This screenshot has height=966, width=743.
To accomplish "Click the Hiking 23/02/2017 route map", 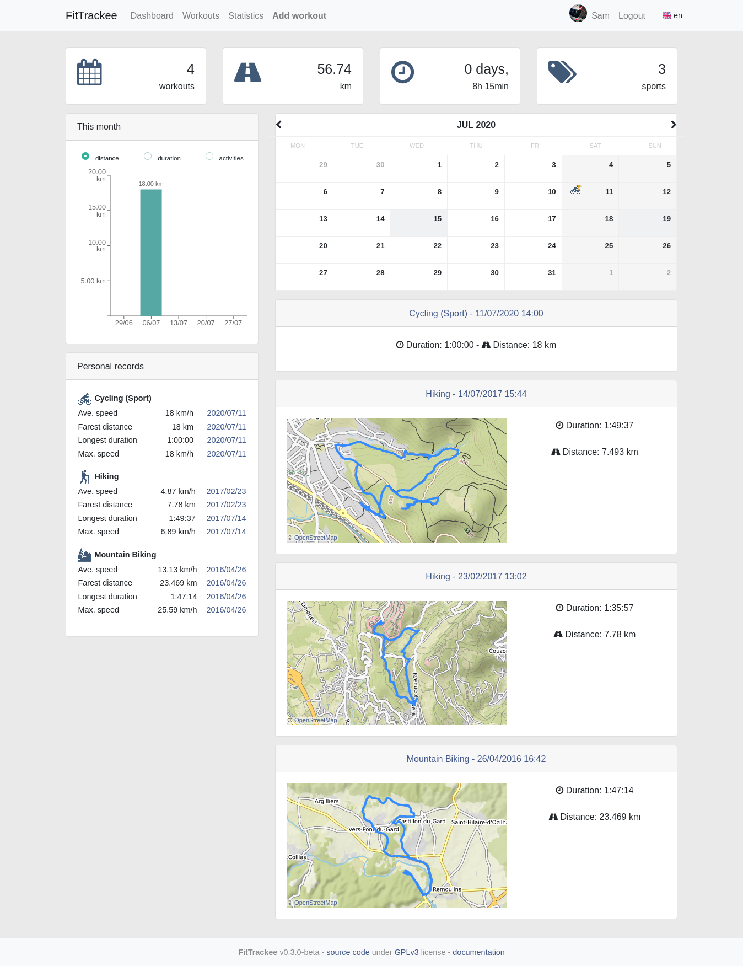I will coord(397,663).
